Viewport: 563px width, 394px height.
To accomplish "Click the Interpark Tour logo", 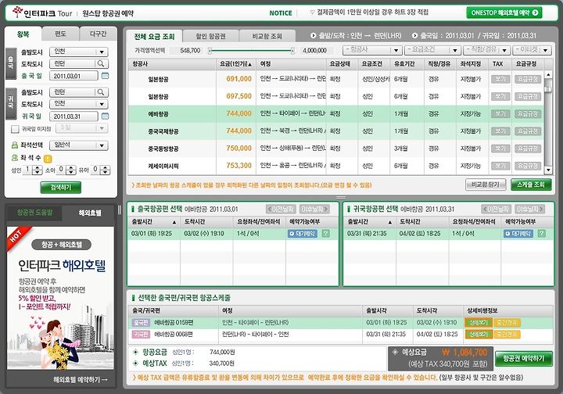I will 42,13.
